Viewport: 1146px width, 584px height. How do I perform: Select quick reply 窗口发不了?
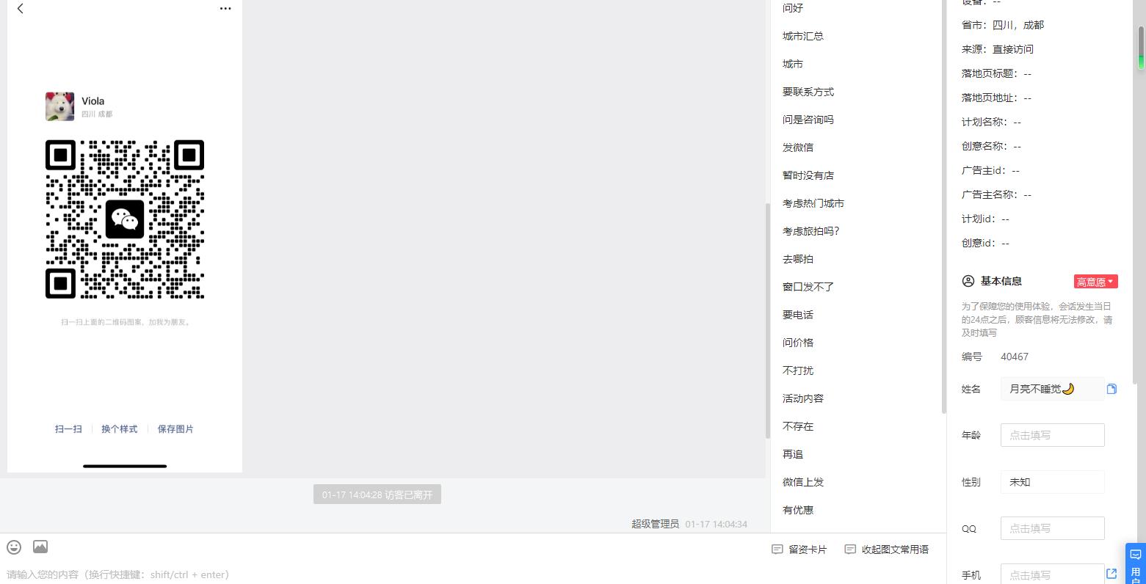click(x=808, y=287)
